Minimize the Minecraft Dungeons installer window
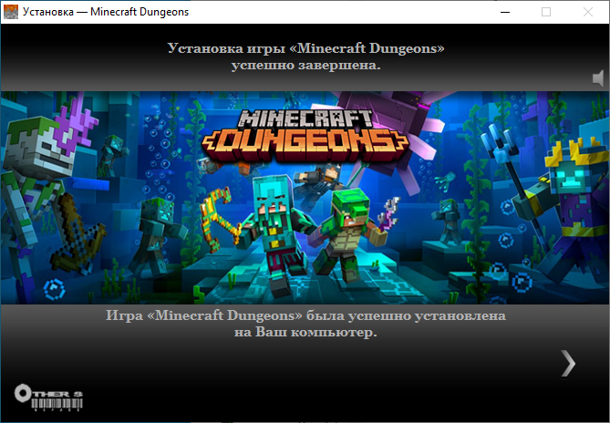The image size is (610, 423). 505,12
